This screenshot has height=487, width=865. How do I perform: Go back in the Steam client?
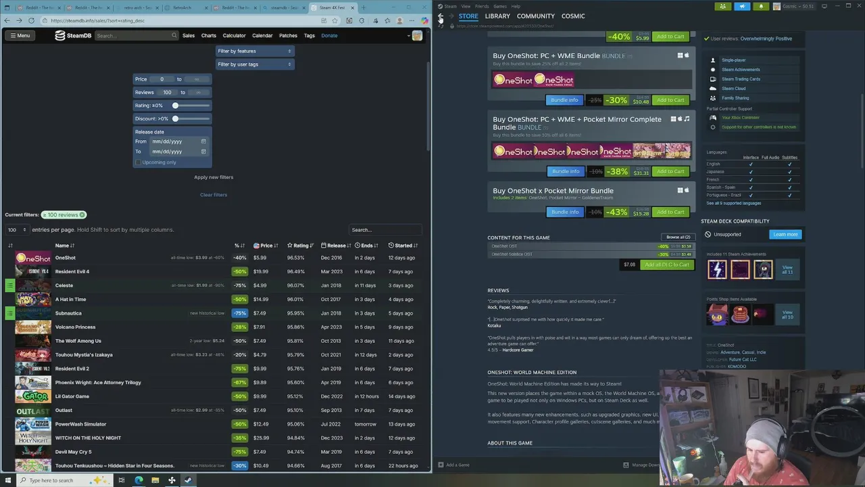441,16
